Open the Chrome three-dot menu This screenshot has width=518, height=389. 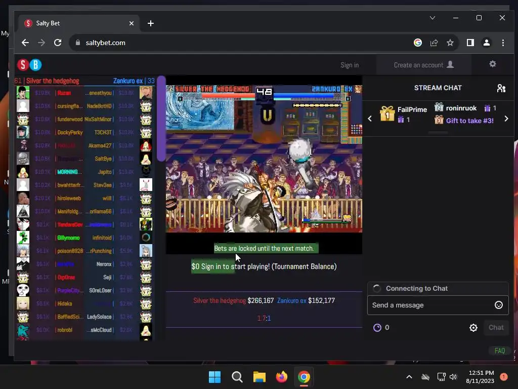pos(503,43)
